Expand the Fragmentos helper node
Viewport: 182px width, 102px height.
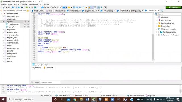(x=157, y=26)
